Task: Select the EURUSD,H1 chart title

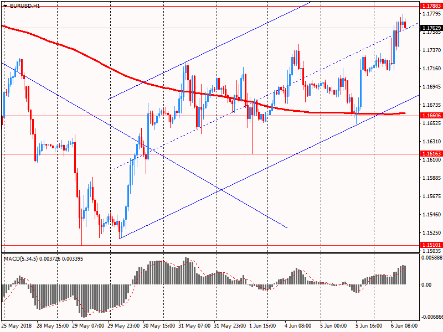Action: click(x=25, y=6)
